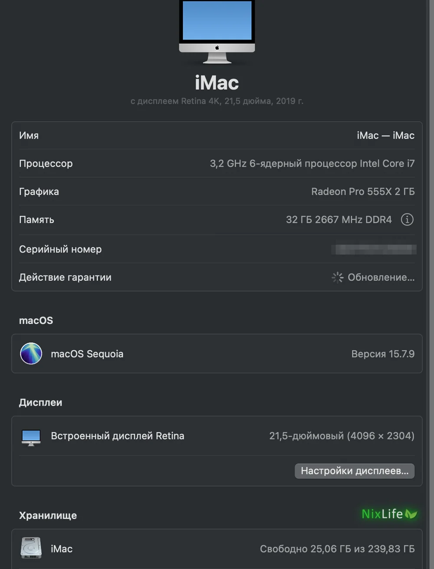This screenshot has width=434, height=569.
Task: Click the "Обновление..." warranty status text
Action: pos(381,277)
